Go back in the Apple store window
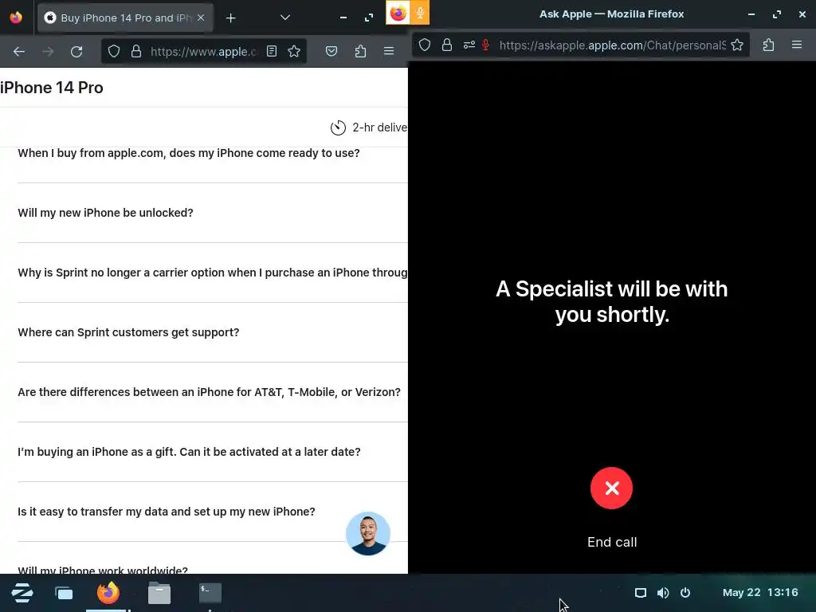The width and height of the screenshot is (816, 612). 19,52
